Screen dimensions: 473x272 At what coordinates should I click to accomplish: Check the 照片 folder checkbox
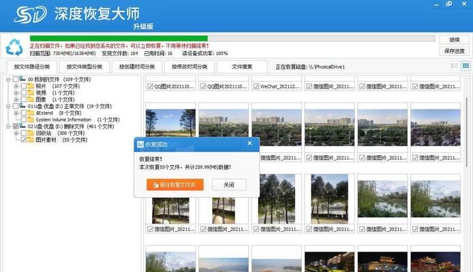point(24,86)
